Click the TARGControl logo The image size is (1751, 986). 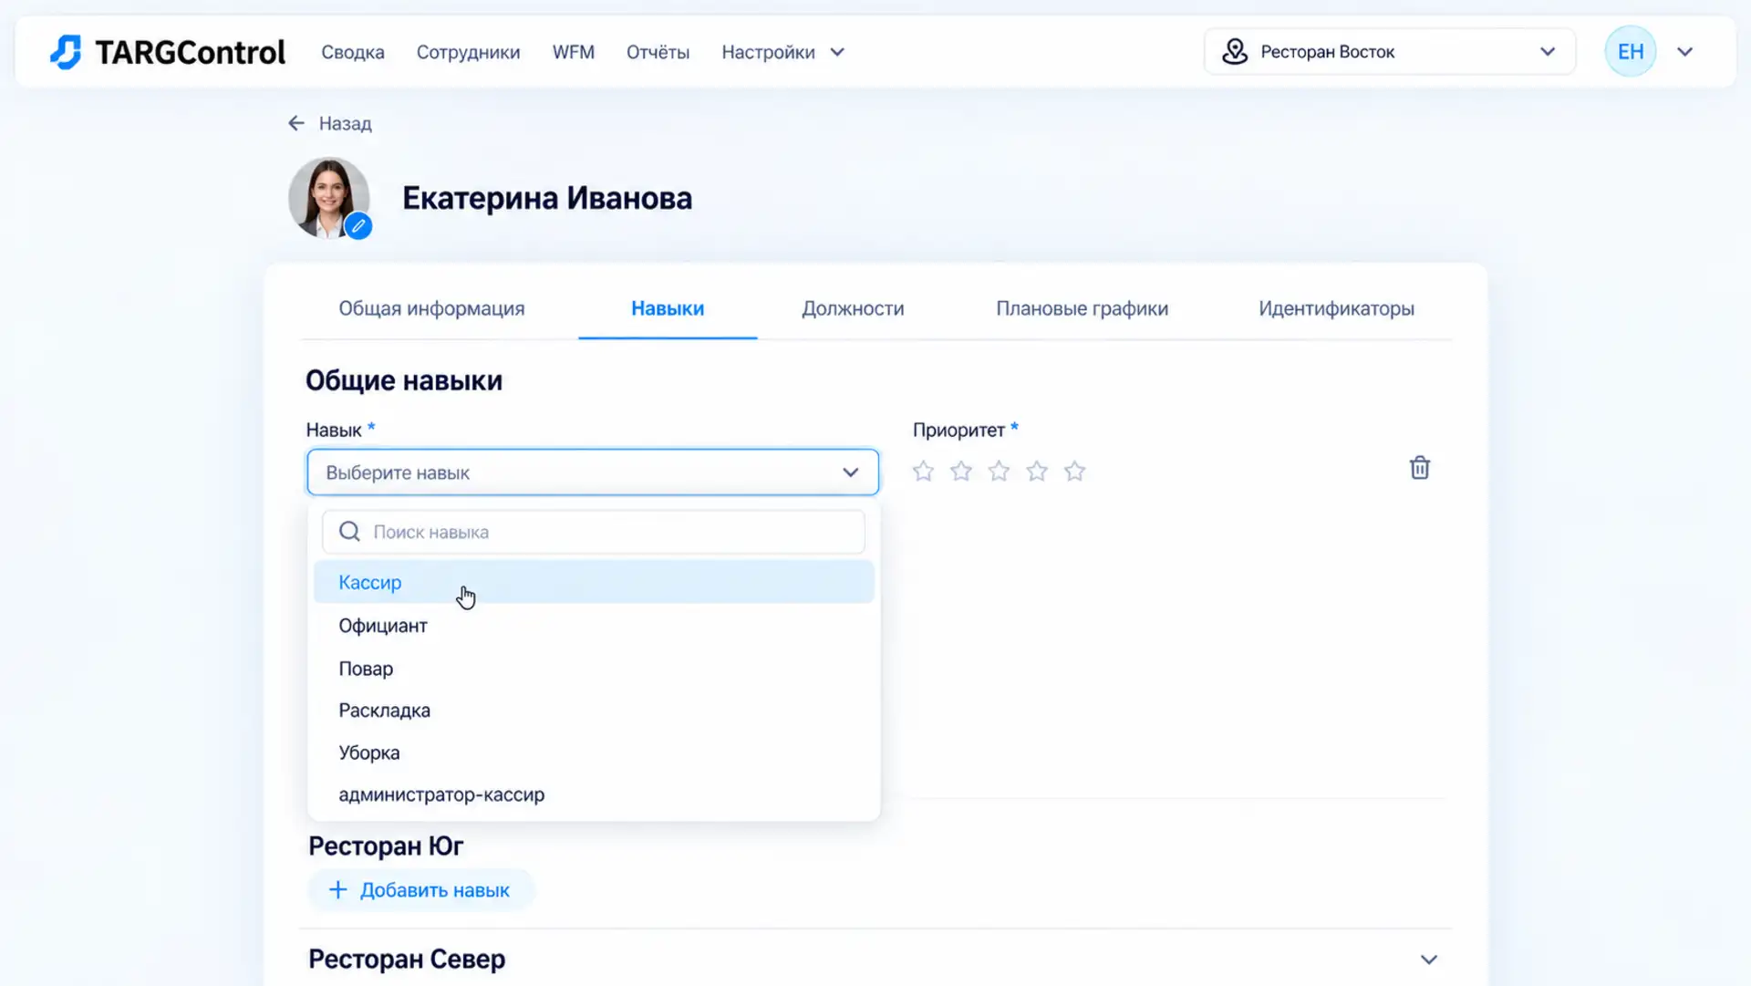[168, 52]
